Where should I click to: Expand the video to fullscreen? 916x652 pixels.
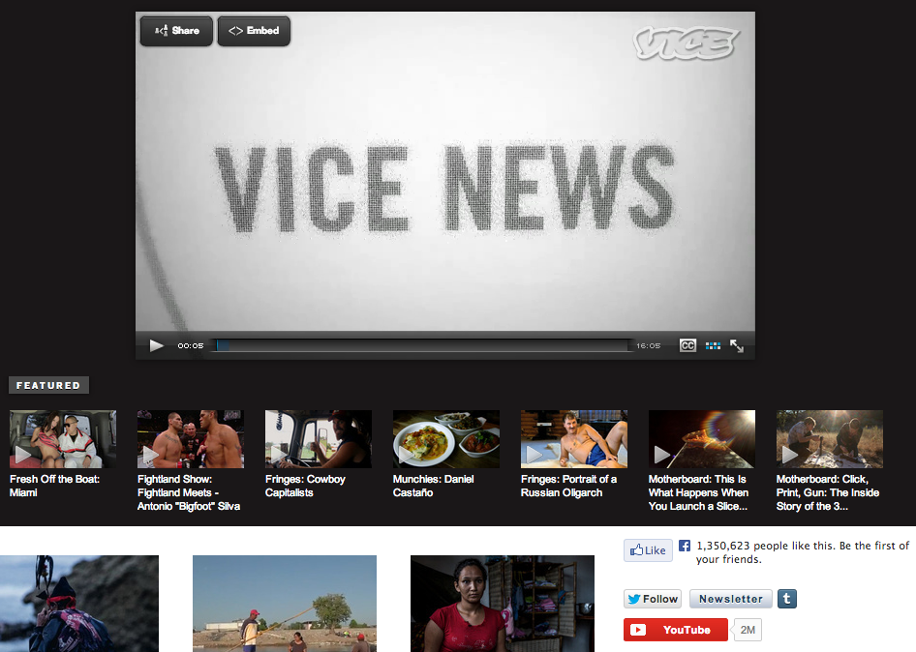737,346
